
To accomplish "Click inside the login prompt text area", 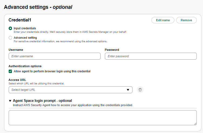I will 102,117.
